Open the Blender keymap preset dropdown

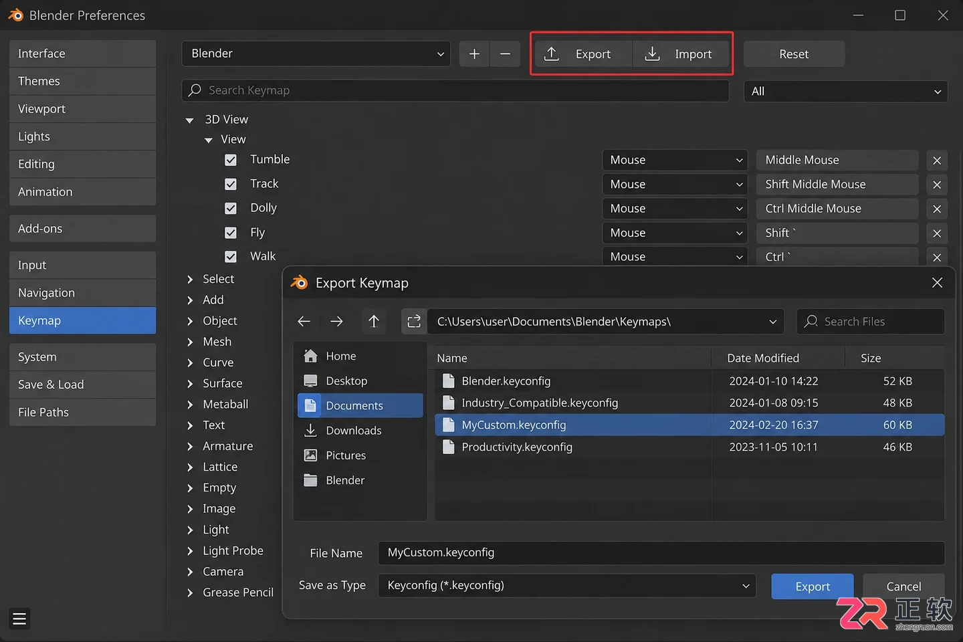[x=316, y=53]
